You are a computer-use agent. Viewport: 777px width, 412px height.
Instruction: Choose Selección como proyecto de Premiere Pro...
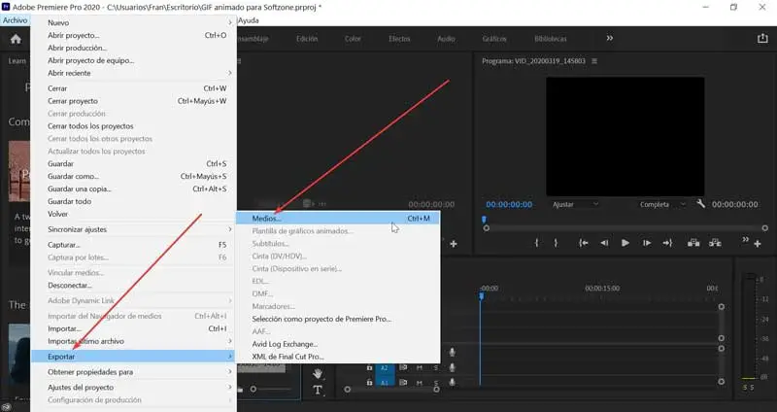338,319
